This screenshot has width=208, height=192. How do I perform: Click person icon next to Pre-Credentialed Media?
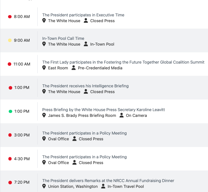74,68
